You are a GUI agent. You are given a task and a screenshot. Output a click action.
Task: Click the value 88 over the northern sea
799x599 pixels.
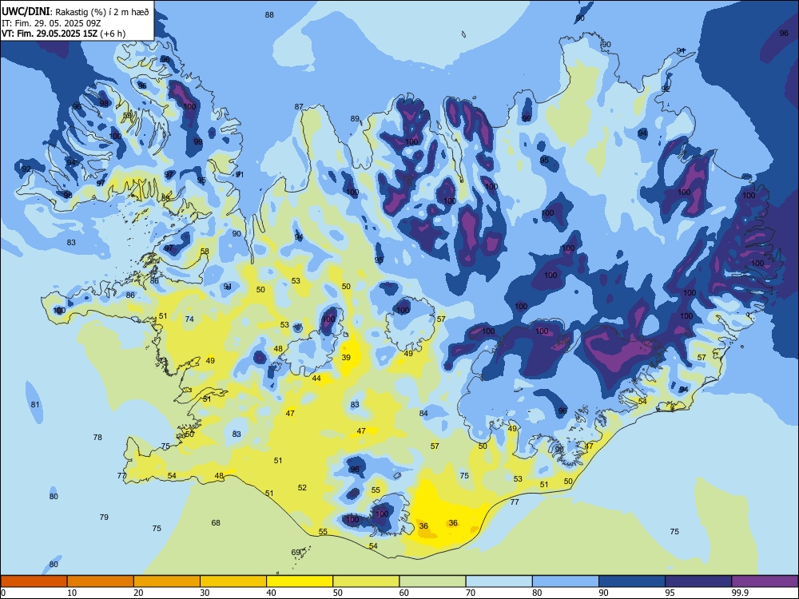click(269, 14)
